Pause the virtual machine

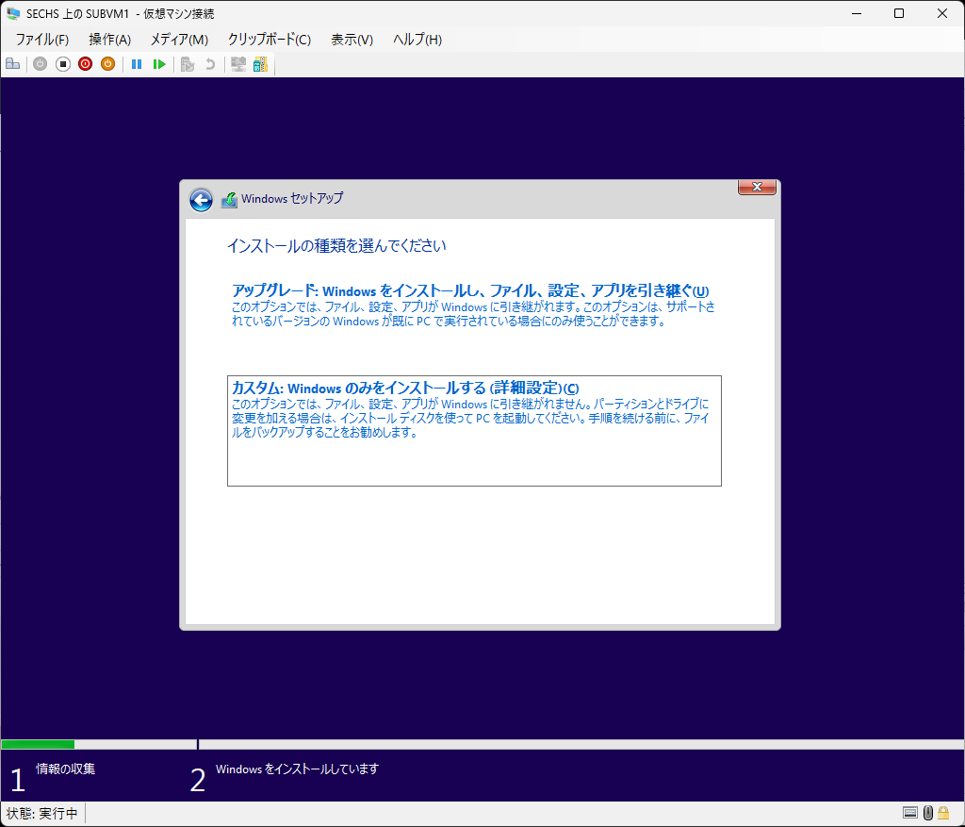137,64
